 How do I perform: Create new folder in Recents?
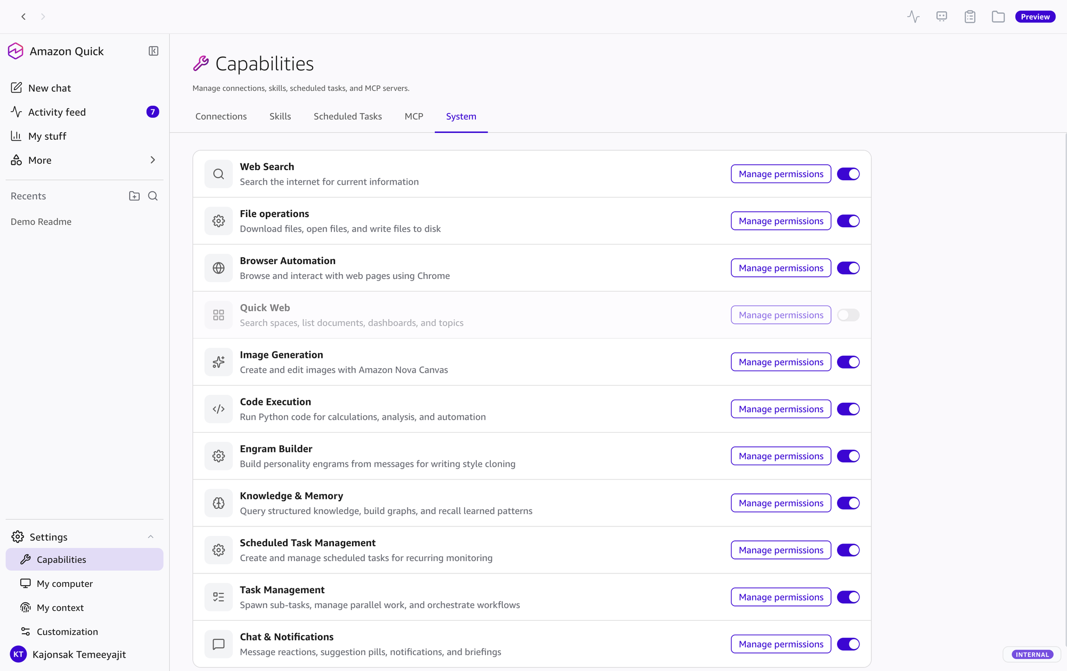coord(134,196)
